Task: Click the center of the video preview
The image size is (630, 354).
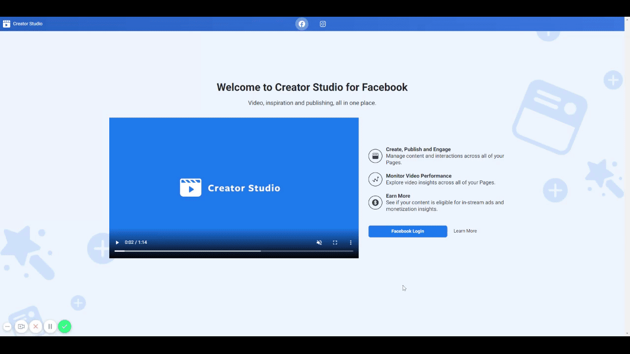Action: [x=234, y=187]
